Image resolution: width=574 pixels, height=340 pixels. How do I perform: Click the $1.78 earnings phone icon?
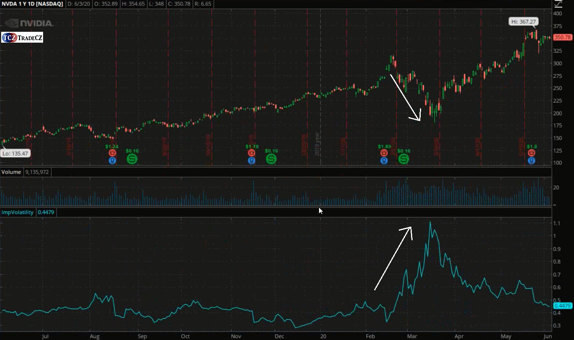point(251,153)
